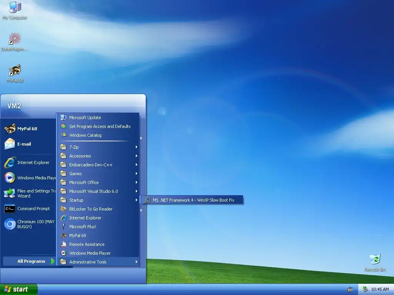The image size is (394, 295).
Task: Click the All Programs label
Action: pyautogui.click(x=31, y=261)
